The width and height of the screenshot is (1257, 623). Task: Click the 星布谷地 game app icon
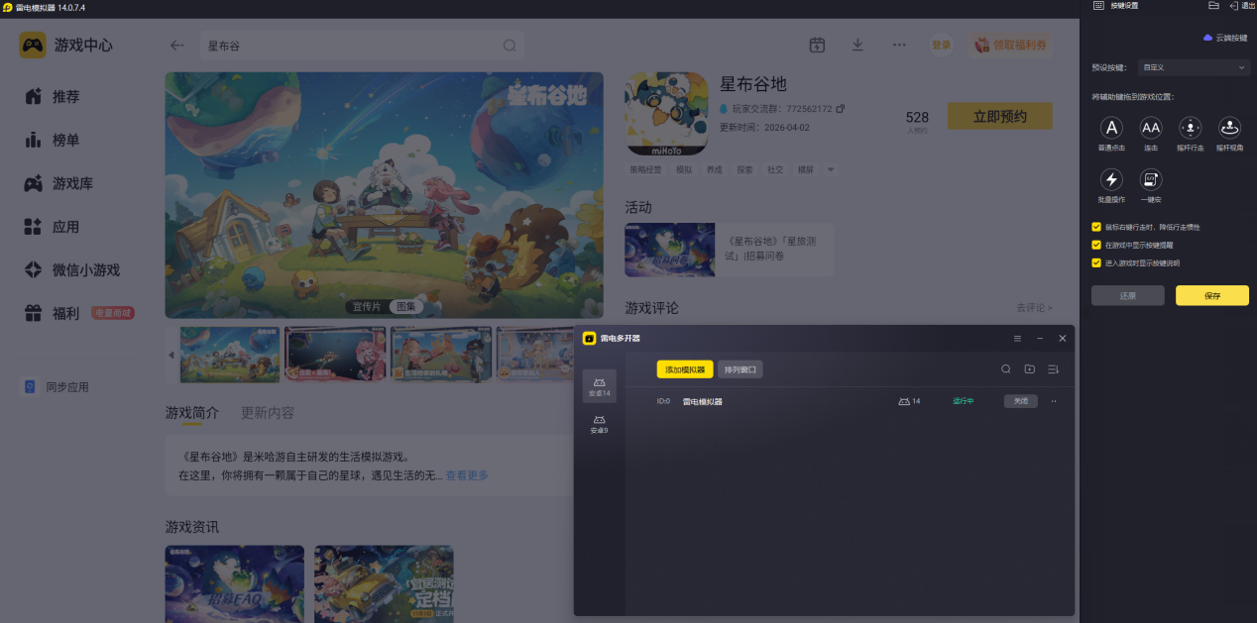pyautogui.click(x=666, y=114)
